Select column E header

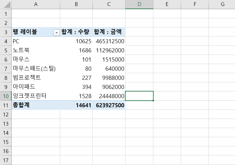click(x=167, y=4)
